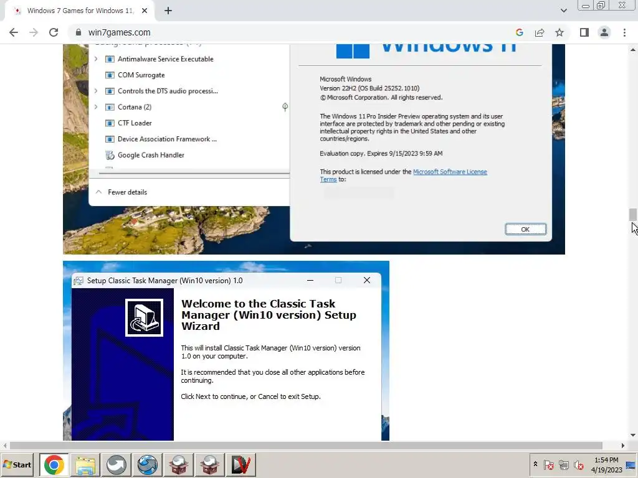Click OK in the Windows 11 dialog

(x=525, y=229)
